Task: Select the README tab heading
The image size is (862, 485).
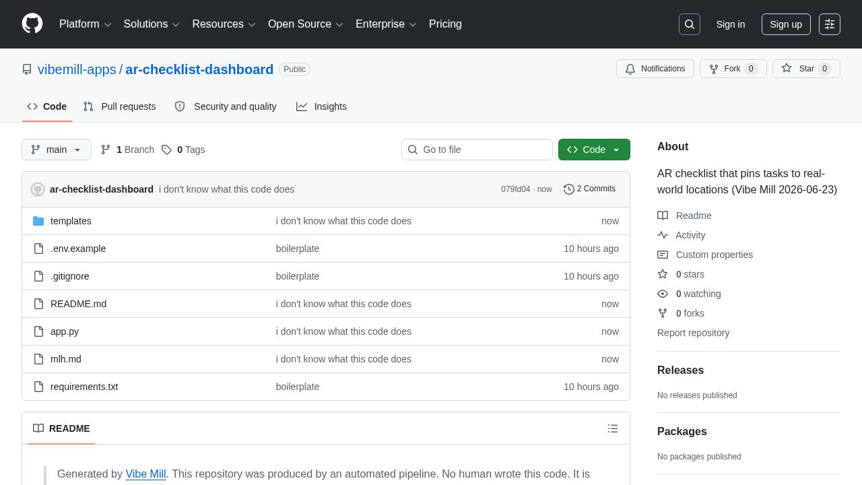Action: 61,428
